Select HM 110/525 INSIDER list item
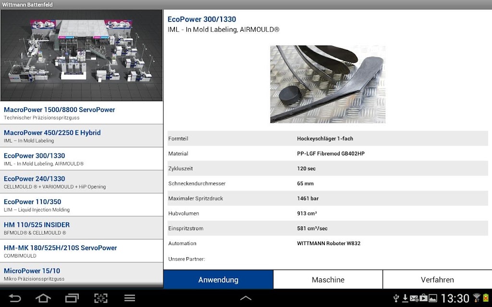492x307 pixels. click(82, 228)
